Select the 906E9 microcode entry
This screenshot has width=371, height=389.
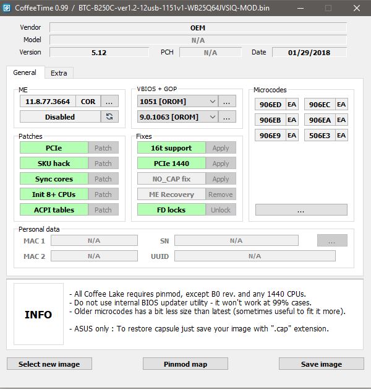[270, 136]
